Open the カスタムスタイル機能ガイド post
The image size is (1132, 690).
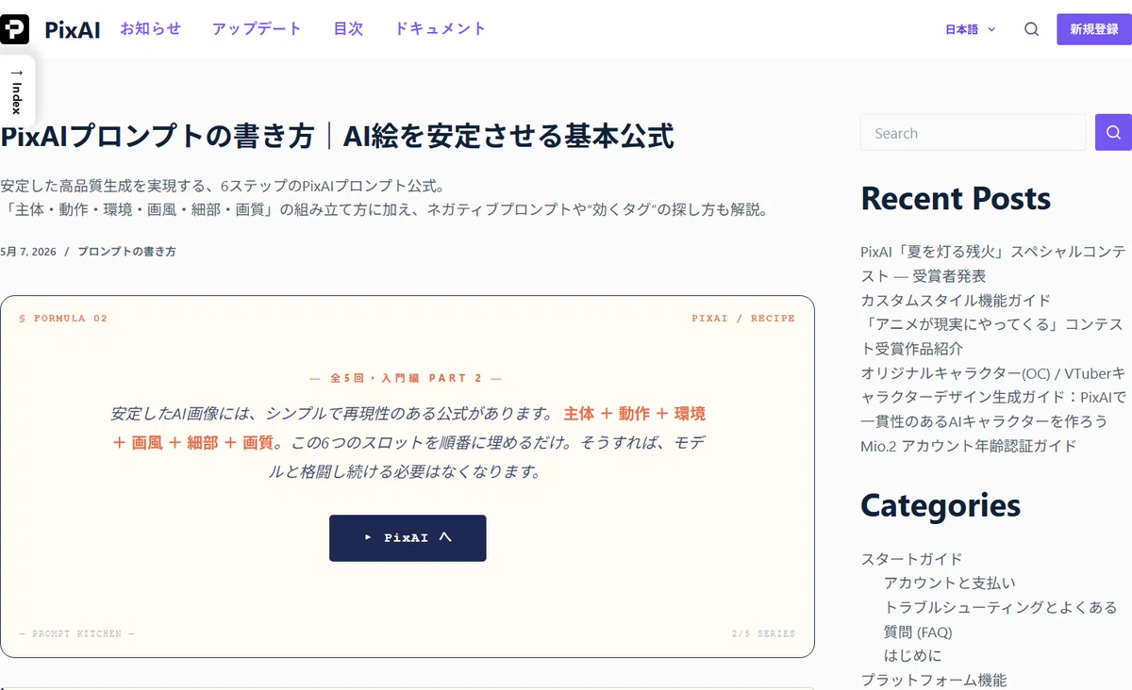(x=956, y=301)
